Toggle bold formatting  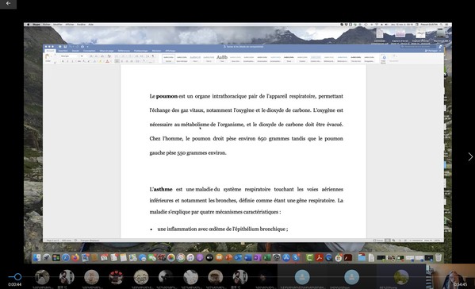pyautogui.click(x=63, y=61)
